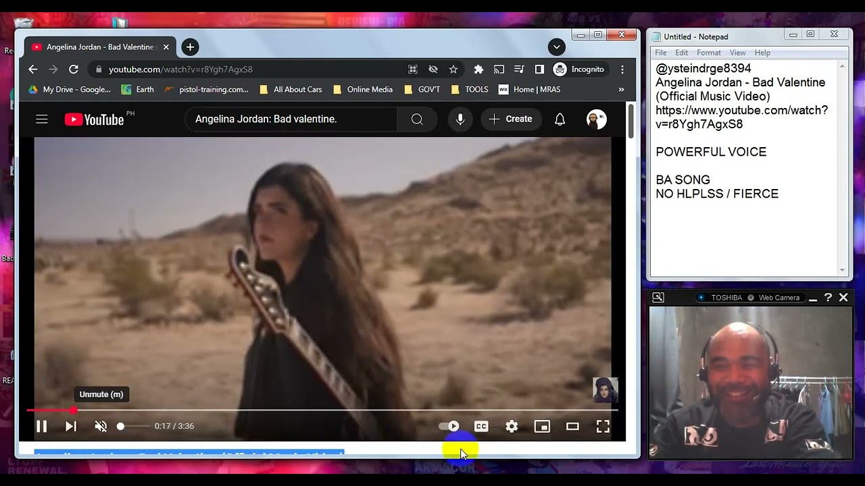Open Notepad's Format menu
This screenshot has width=865, height=486.
(x=709, y=53)
